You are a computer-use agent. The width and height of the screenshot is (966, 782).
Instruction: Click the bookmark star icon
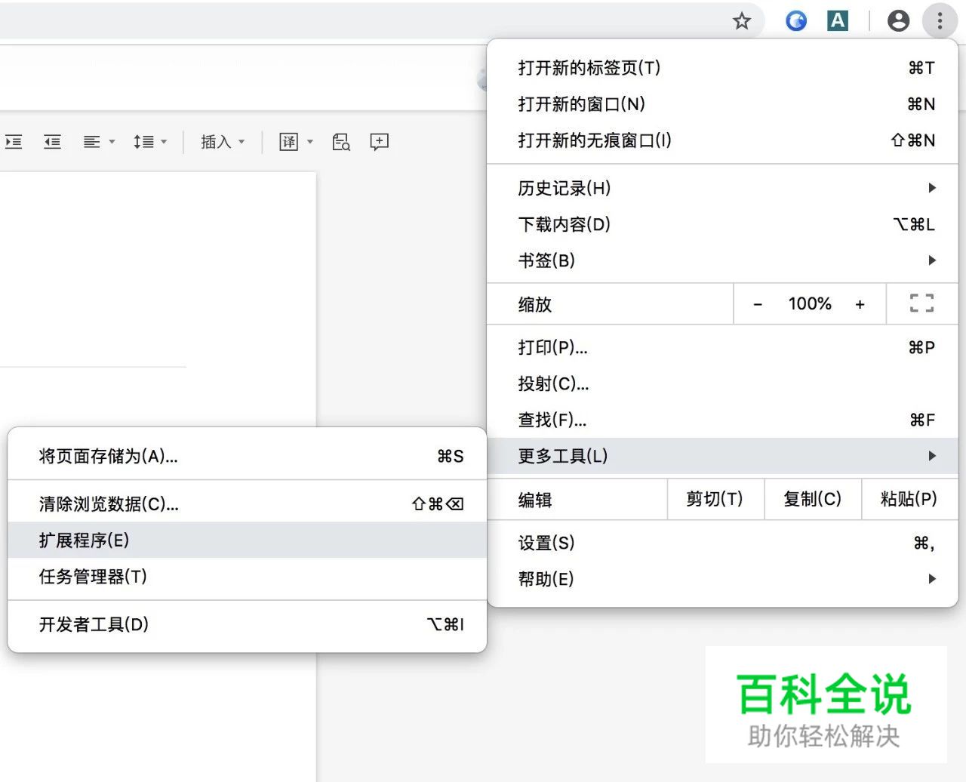(742, 21)
